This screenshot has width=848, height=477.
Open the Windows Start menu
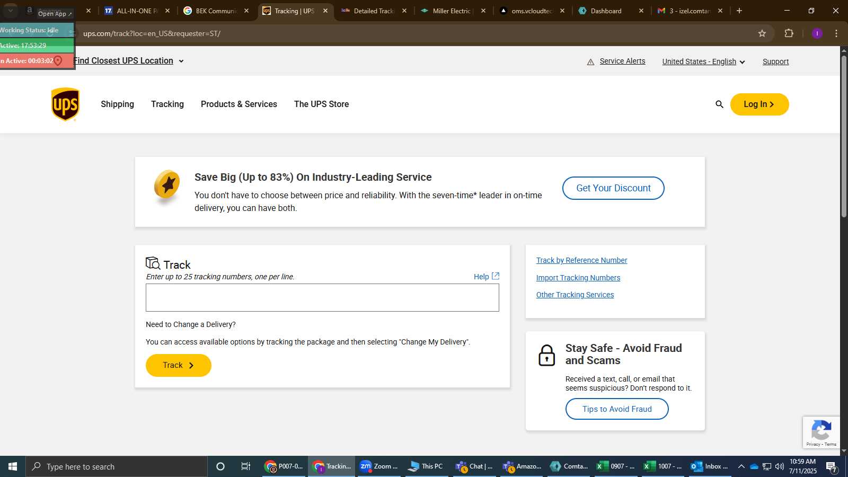click(x=13, y=466)
